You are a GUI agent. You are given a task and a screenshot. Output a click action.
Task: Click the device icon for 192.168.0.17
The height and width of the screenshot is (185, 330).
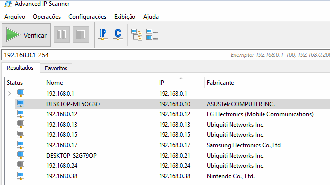[x=21, y=145]
